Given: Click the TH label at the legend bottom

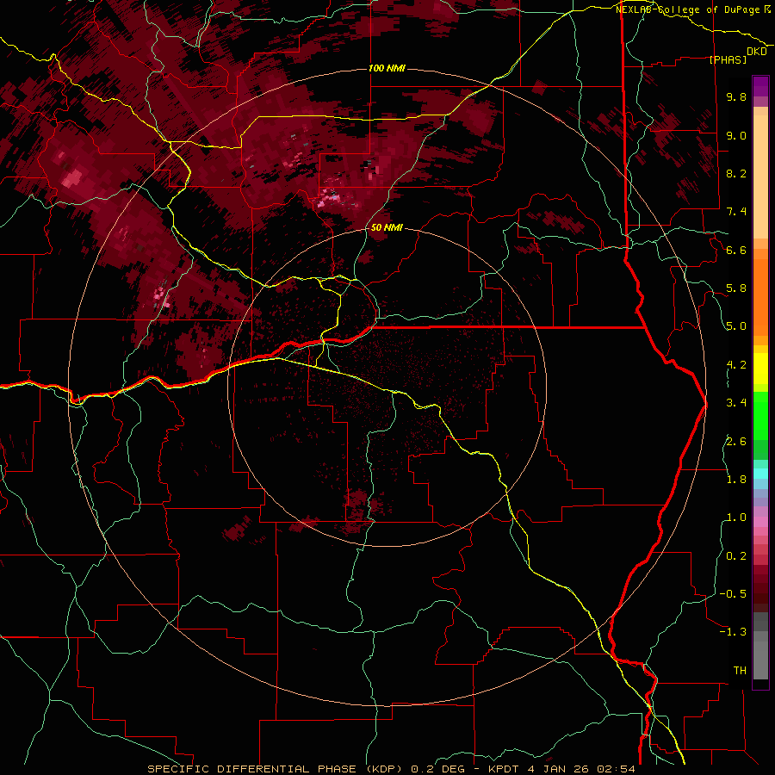Looking at the screenshot, I should point(740,671).
